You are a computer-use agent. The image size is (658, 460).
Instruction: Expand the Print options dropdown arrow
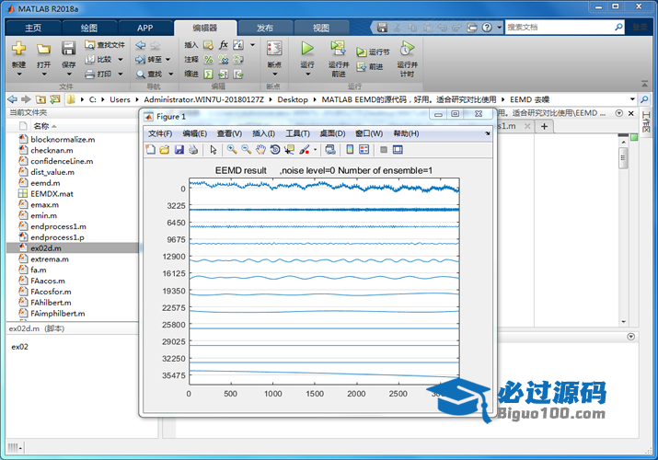[x=120, y=74]
